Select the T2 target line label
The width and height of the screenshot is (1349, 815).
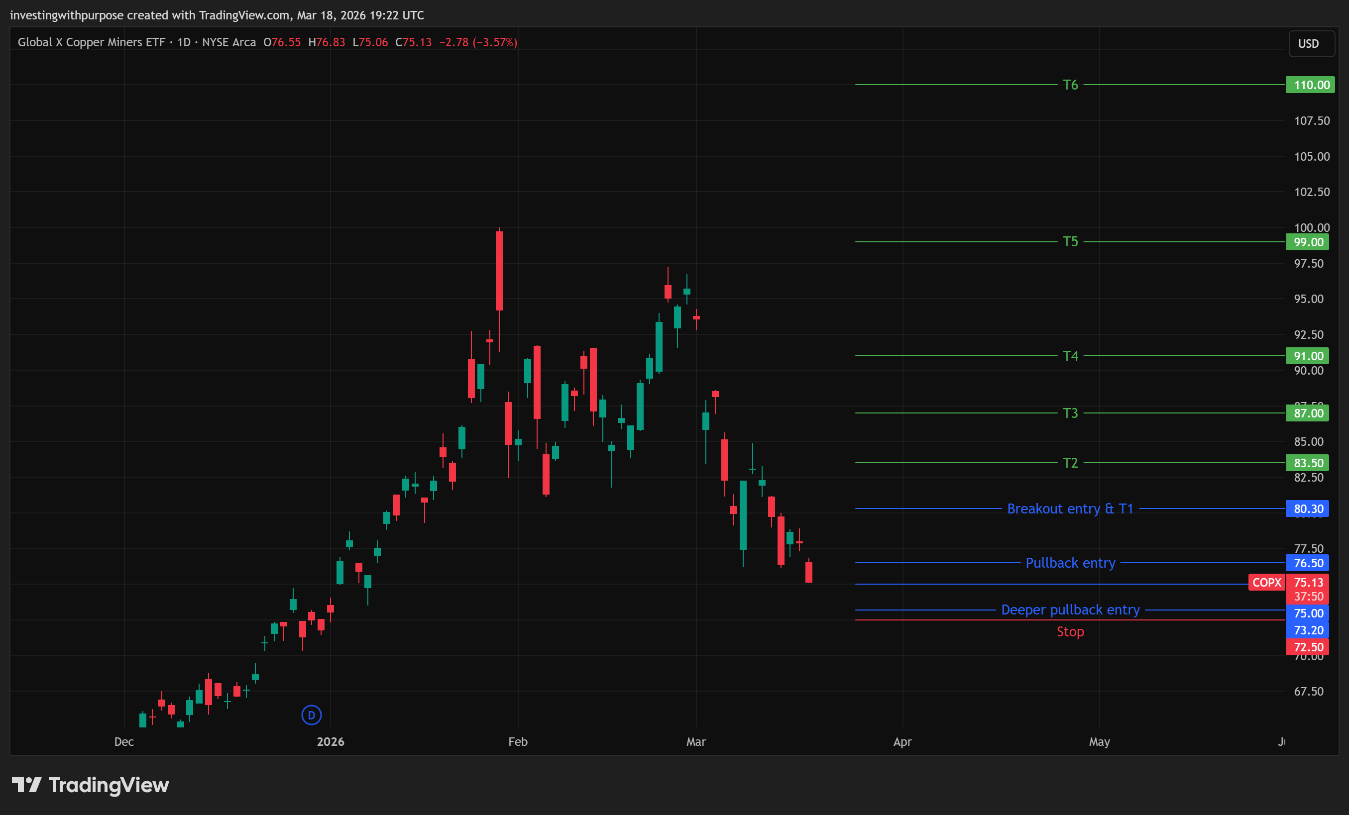click(1070, 463)
